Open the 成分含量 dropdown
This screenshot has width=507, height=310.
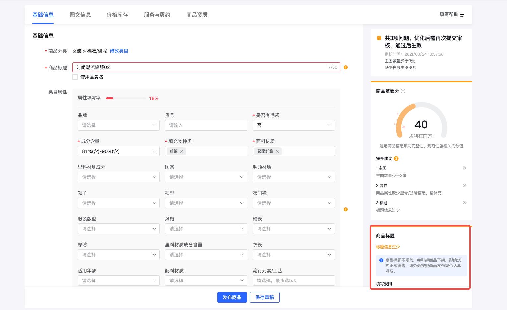118,151
